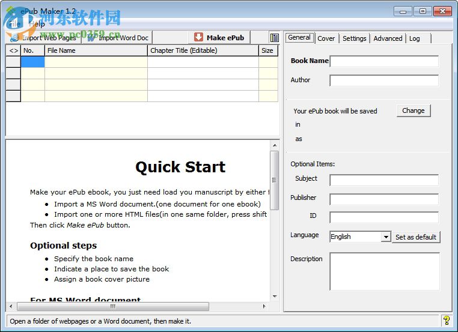
Task: Click the Quick Start scroll up arrow
Action: click(x=275, y=145)
